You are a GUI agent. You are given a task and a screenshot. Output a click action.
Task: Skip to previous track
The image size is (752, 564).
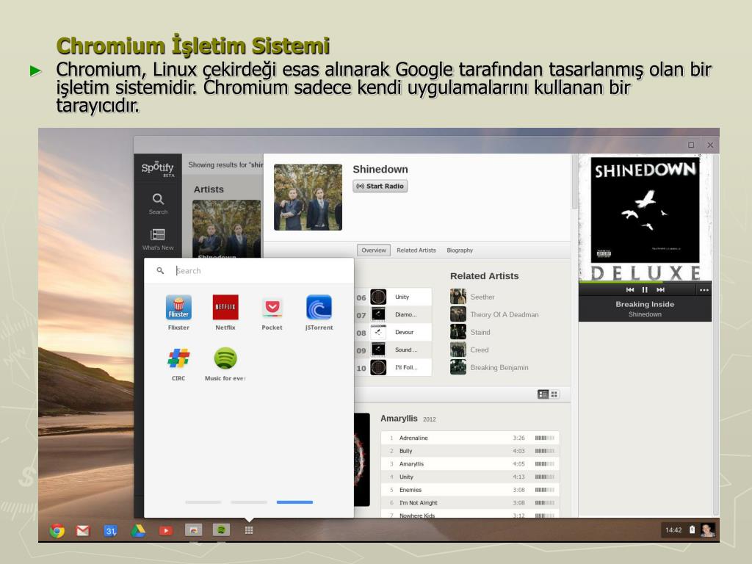(629, 289)
